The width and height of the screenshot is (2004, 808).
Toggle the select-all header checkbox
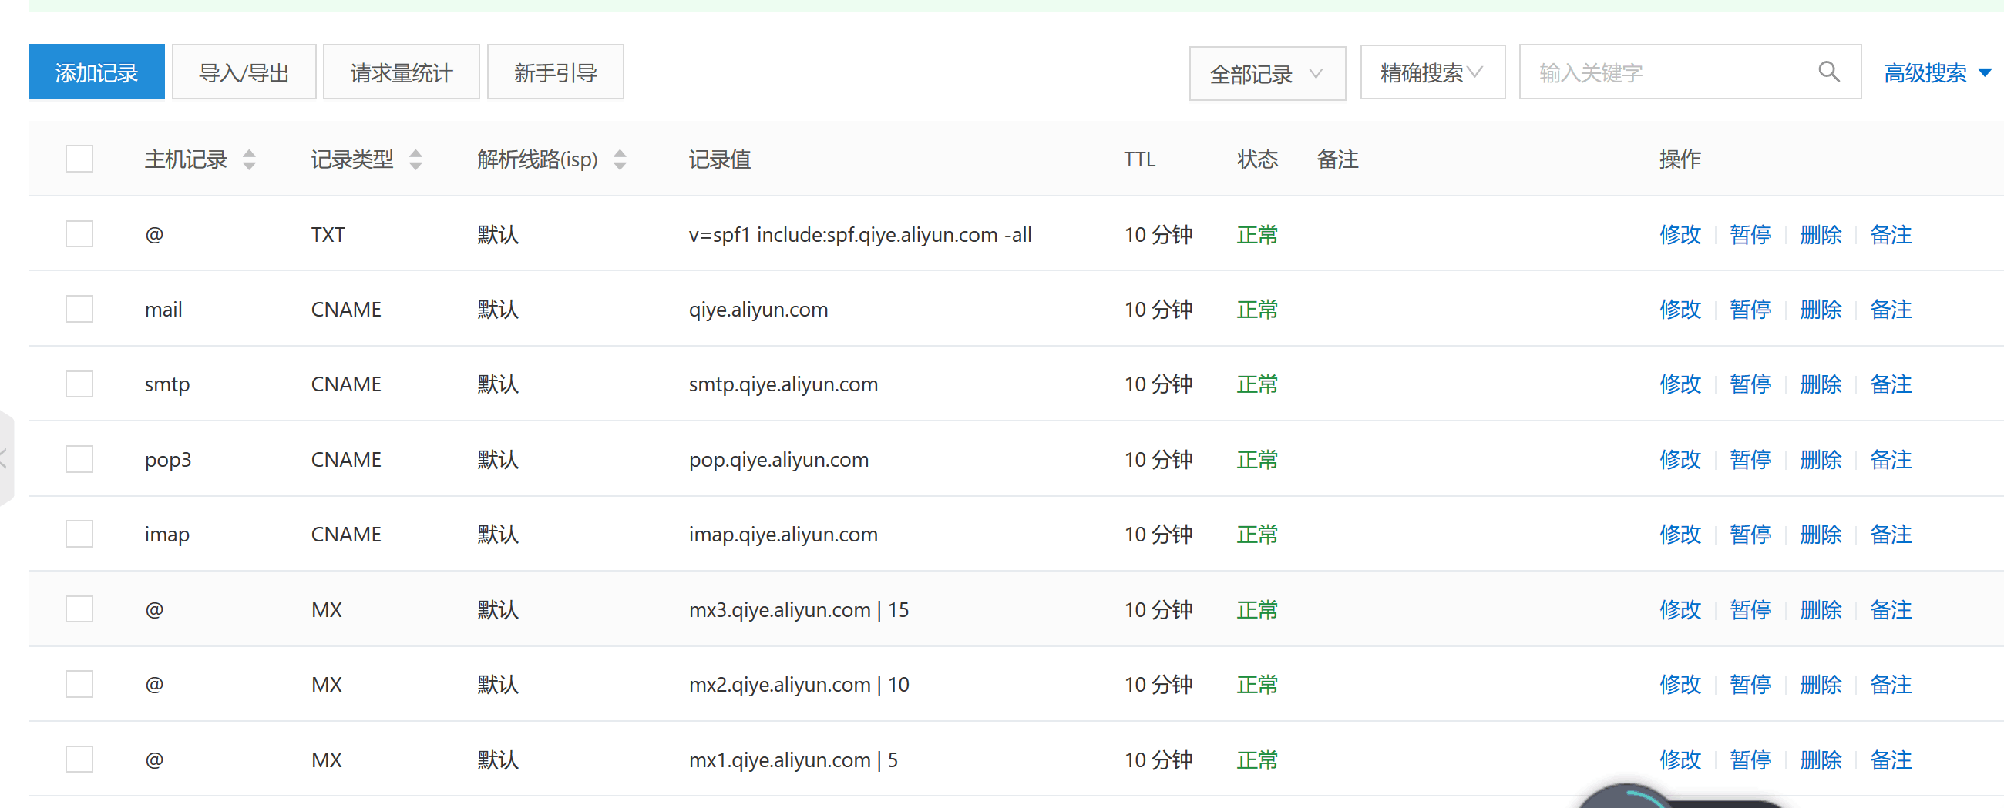pyautogui.click(x=79, y=159)
